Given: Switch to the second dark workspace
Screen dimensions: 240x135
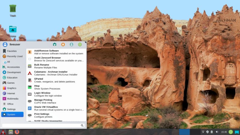Looking at the screenshot, I should click(195, 132).
